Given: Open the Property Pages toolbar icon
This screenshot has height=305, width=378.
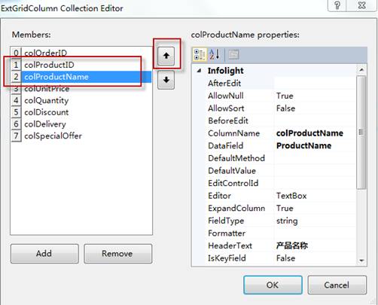Looking at the screenshot, I should 233,54.
